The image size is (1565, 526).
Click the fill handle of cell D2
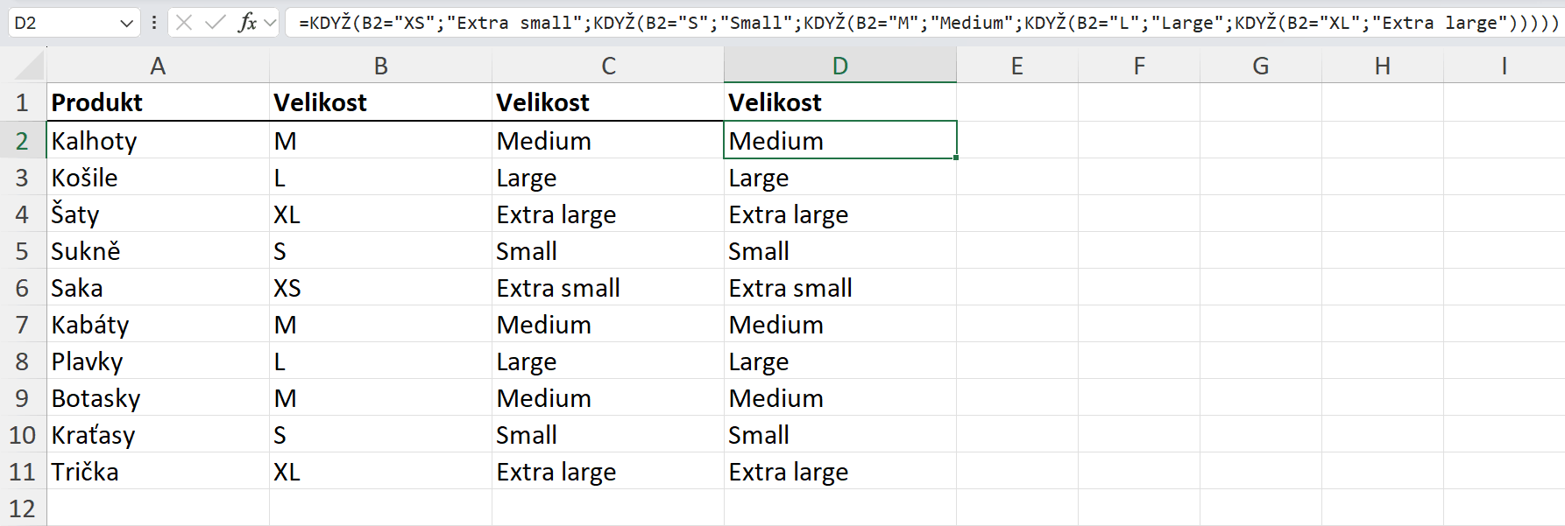coord(956,158)
